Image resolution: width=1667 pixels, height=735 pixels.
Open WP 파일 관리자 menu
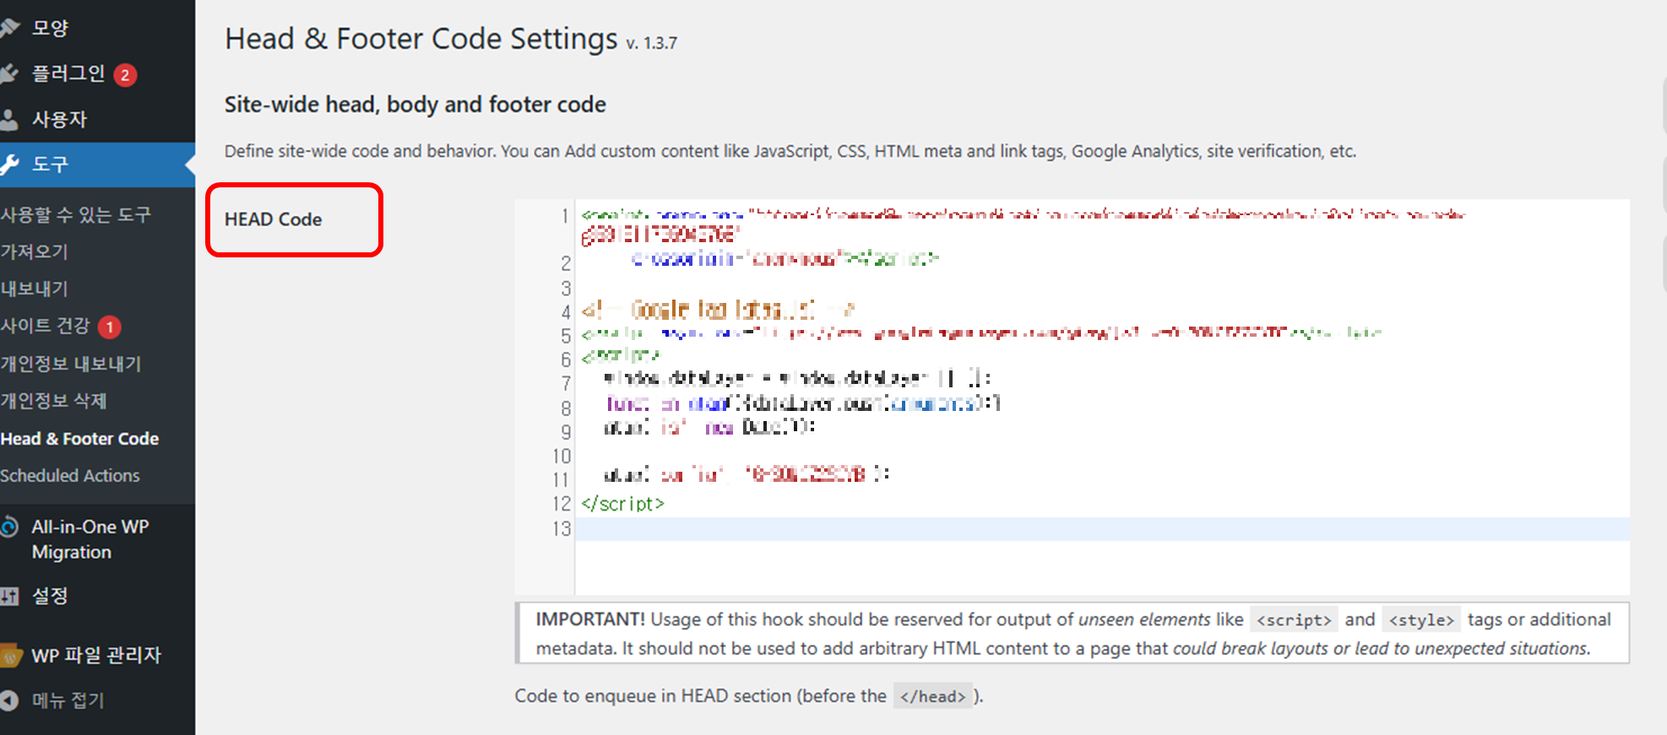click(x=97, y=655)
